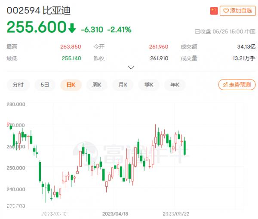
Task: Switch to 5日 chart tab
Action: pyautogui.click(x=45, y=85)
